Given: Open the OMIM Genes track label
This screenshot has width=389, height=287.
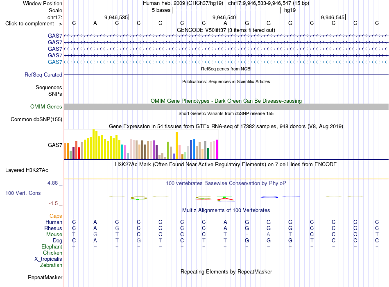Looking at the screenshot, I should [46, 107].
